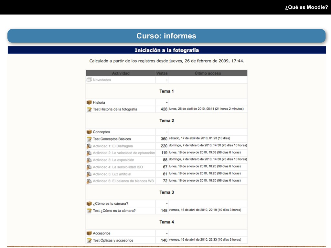331x248 pixels.
Task: Click the Último acceso column header
Action: pyautogui.click(x=208, y=73)
